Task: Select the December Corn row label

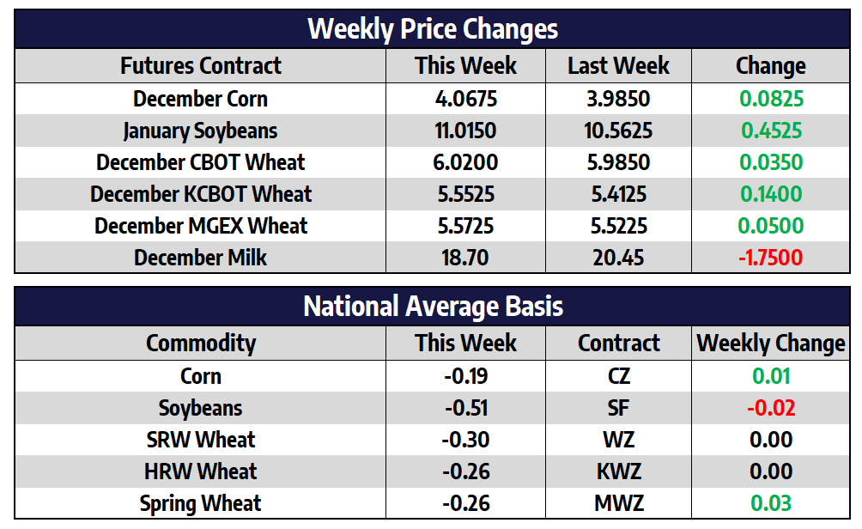Action: pos(200,99)
